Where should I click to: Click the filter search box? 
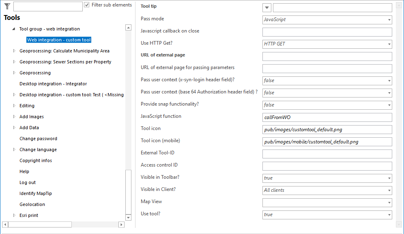(x=47, y=6)
